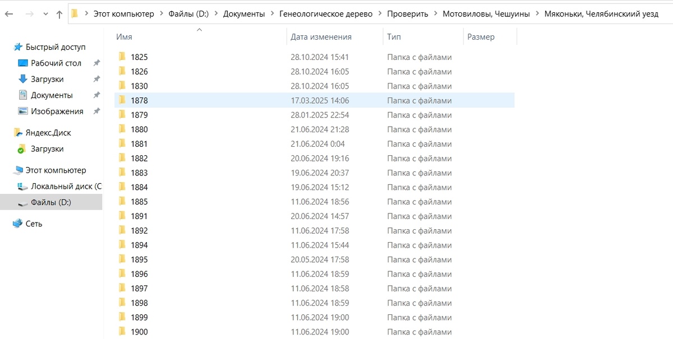Click Мяконьки, Челябинский уезд in address bar
Screen dimensions: 673x339
[601, 14]
